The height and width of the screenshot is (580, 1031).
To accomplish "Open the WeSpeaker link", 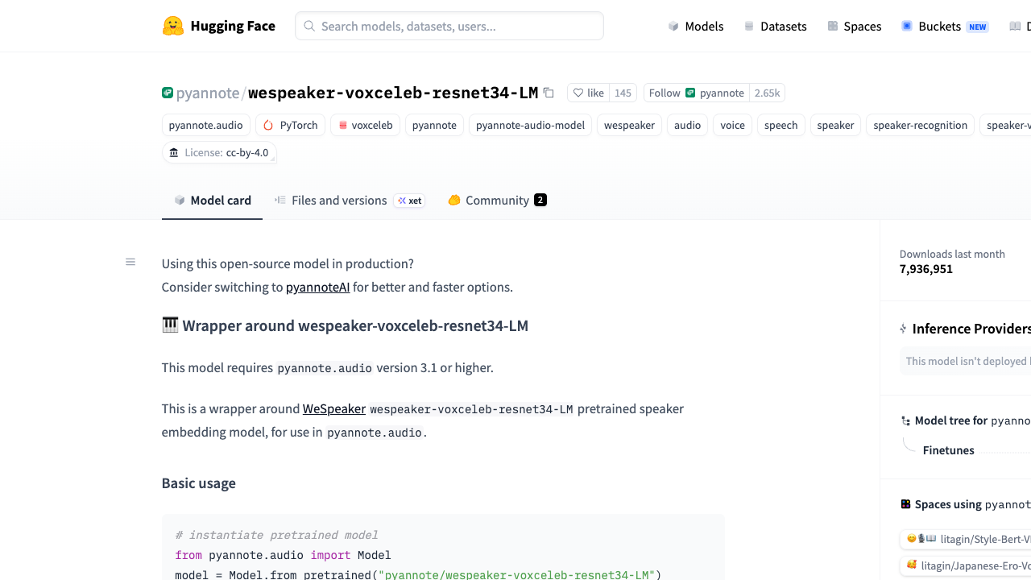I will pyautogui.click(x=334, y=408).
